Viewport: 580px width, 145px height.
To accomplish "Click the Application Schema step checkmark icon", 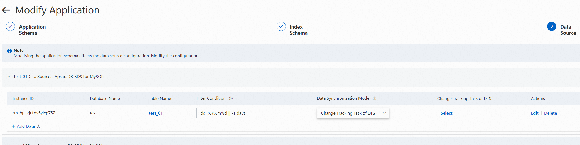I will pos(11,26).
